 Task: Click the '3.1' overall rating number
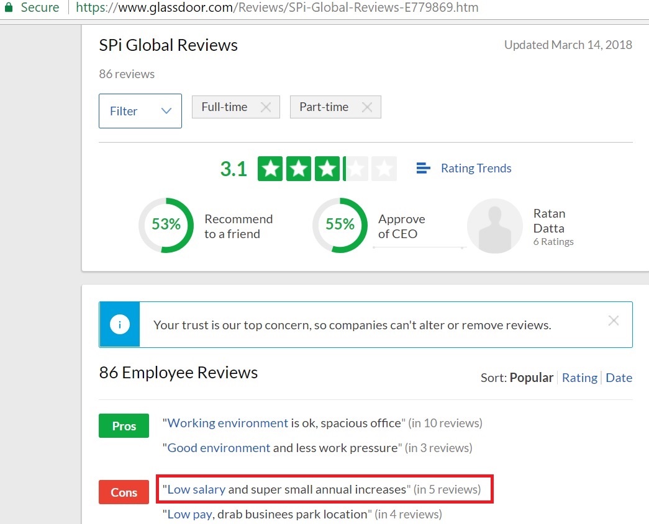(234, 169)
